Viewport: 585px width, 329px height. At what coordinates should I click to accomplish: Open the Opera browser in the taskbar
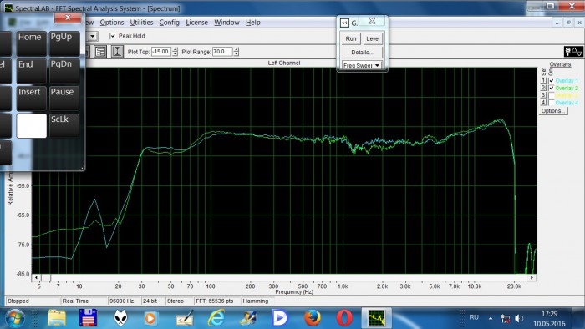344,318
